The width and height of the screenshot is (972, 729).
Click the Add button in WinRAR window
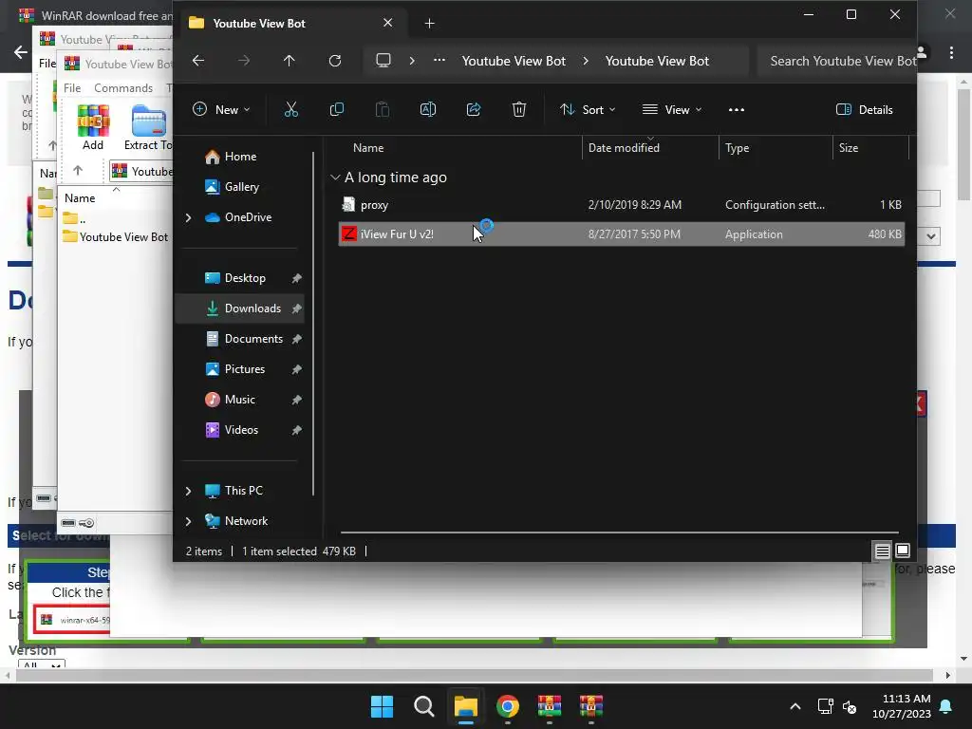(93, 128)
